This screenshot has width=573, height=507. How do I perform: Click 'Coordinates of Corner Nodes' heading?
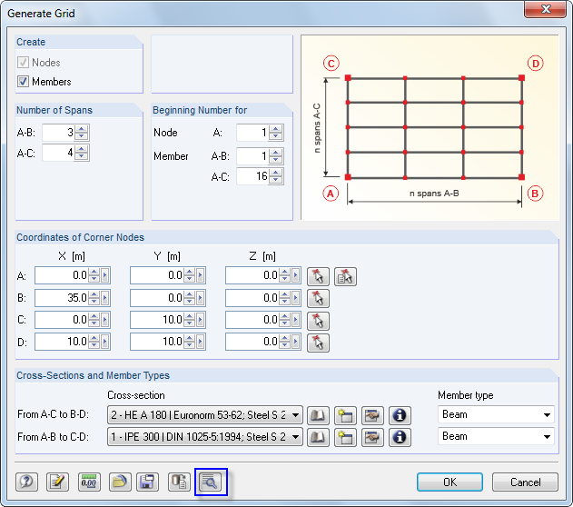click(x=81, y=237)
